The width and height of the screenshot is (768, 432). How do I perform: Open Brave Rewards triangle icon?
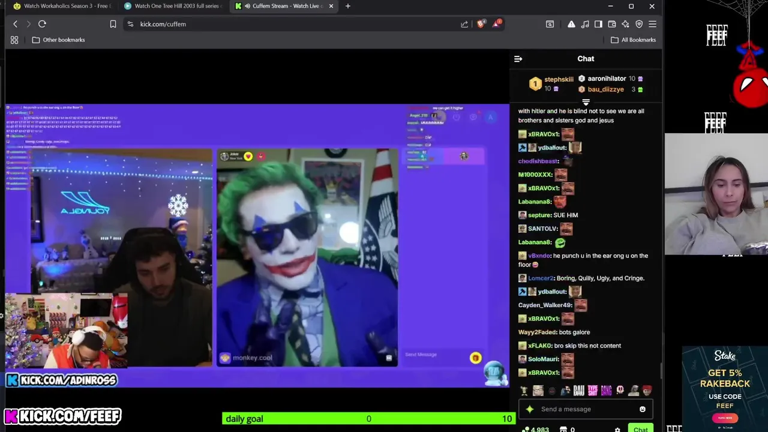497,24
